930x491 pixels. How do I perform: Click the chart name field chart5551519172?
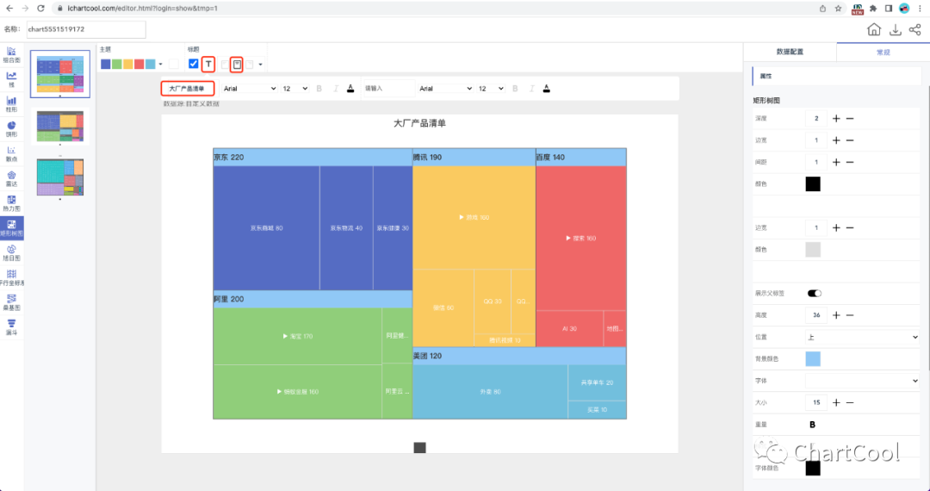(x=86, y=29)
